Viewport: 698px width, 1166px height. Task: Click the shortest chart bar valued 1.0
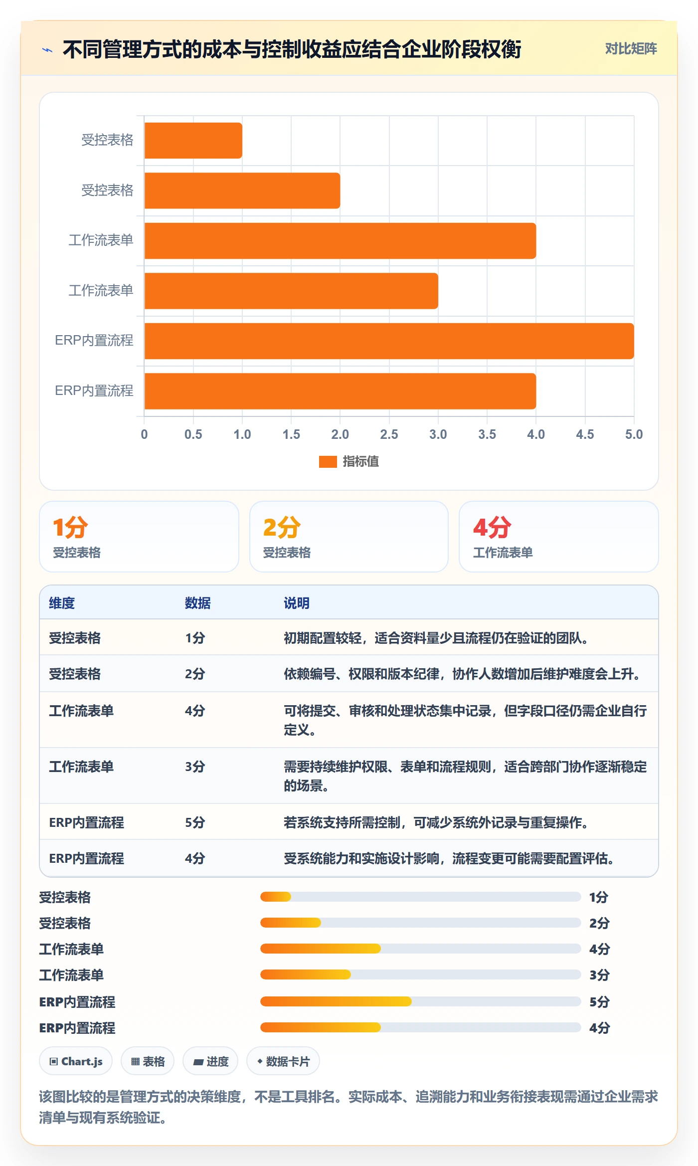(193, 141)
